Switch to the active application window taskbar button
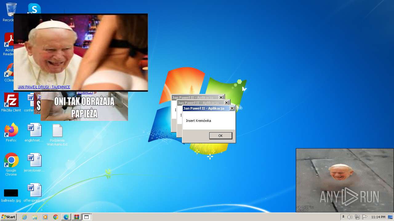Image resolution: width=394 pixels, height=221 pixels. click(x=86, y=217)
